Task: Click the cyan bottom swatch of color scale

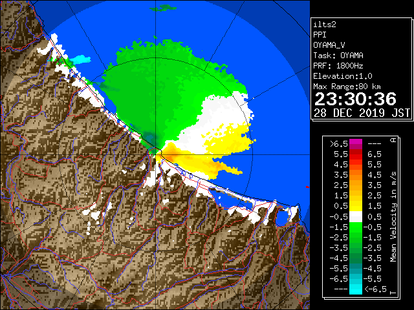Action: [x=356, y=289]
